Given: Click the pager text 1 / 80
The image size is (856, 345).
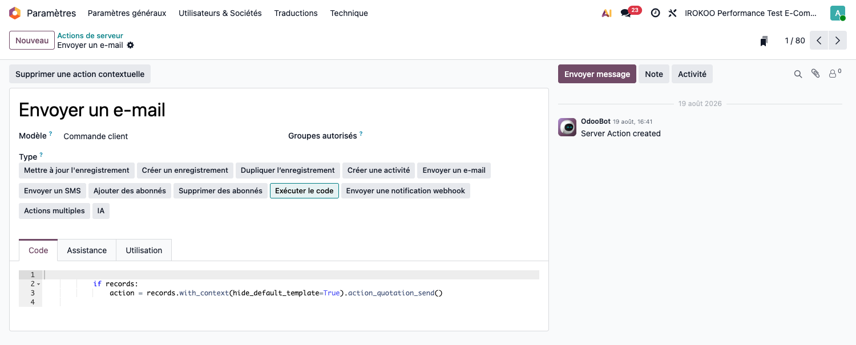Looking at the screenshot, I should (x=795, y=40).
